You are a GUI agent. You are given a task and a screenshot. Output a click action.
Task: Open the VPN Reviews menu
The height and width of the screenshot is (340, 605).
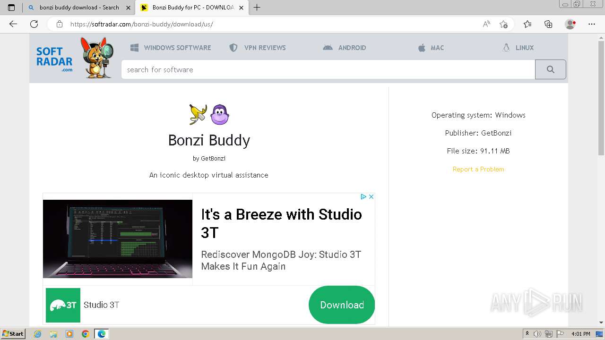[x=257, y=48]
